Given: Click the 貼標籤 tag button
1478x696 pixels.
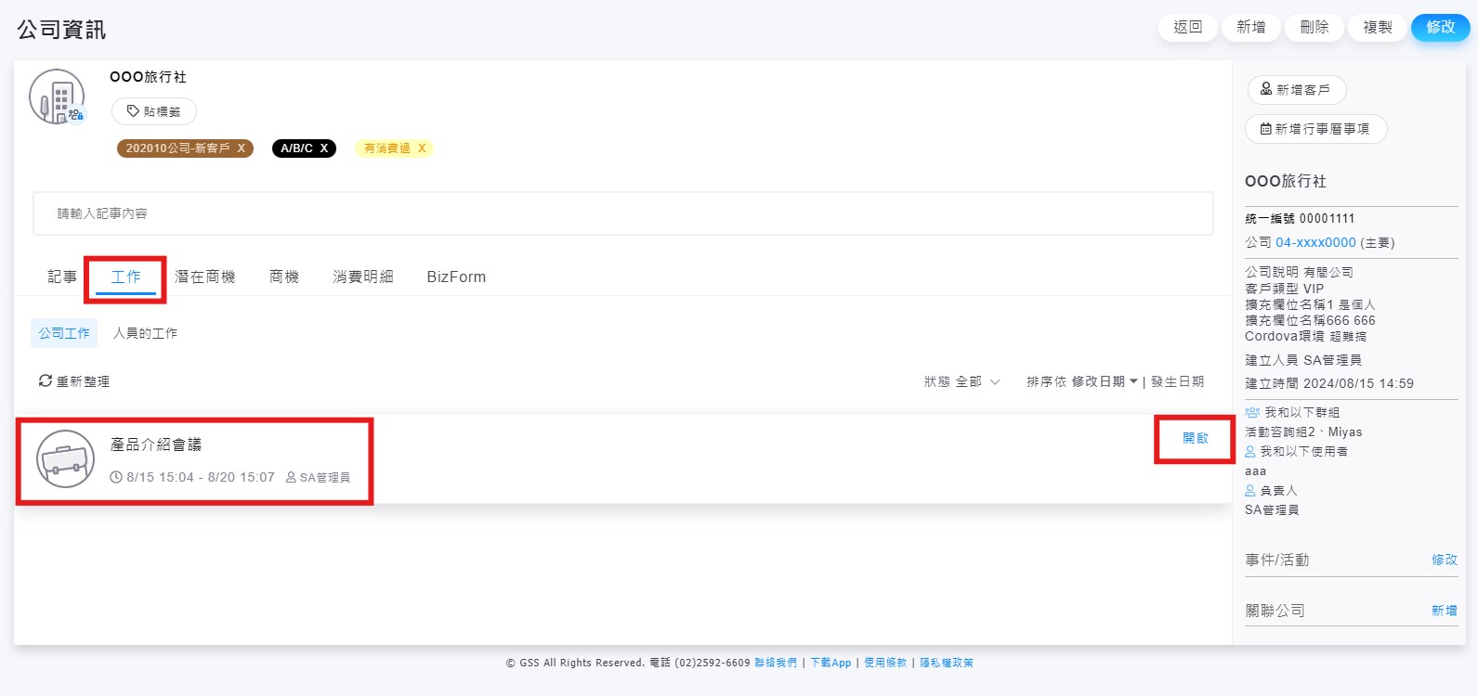Looking at the screenshot, I should (154, 111).
